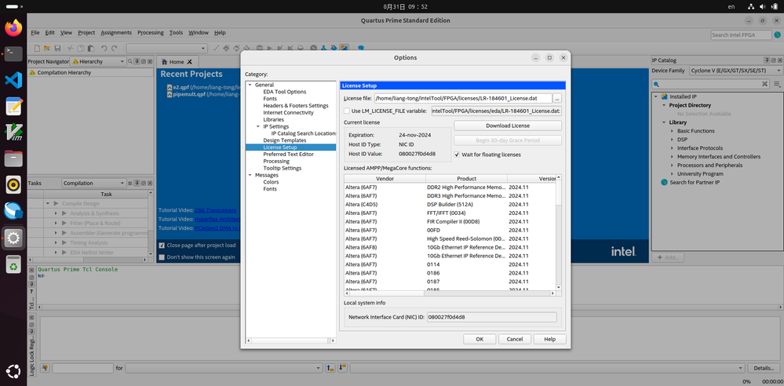Viewport: 784px width, 386px height.
Task: Click the Undo toolbar icon
Action: 104,49
